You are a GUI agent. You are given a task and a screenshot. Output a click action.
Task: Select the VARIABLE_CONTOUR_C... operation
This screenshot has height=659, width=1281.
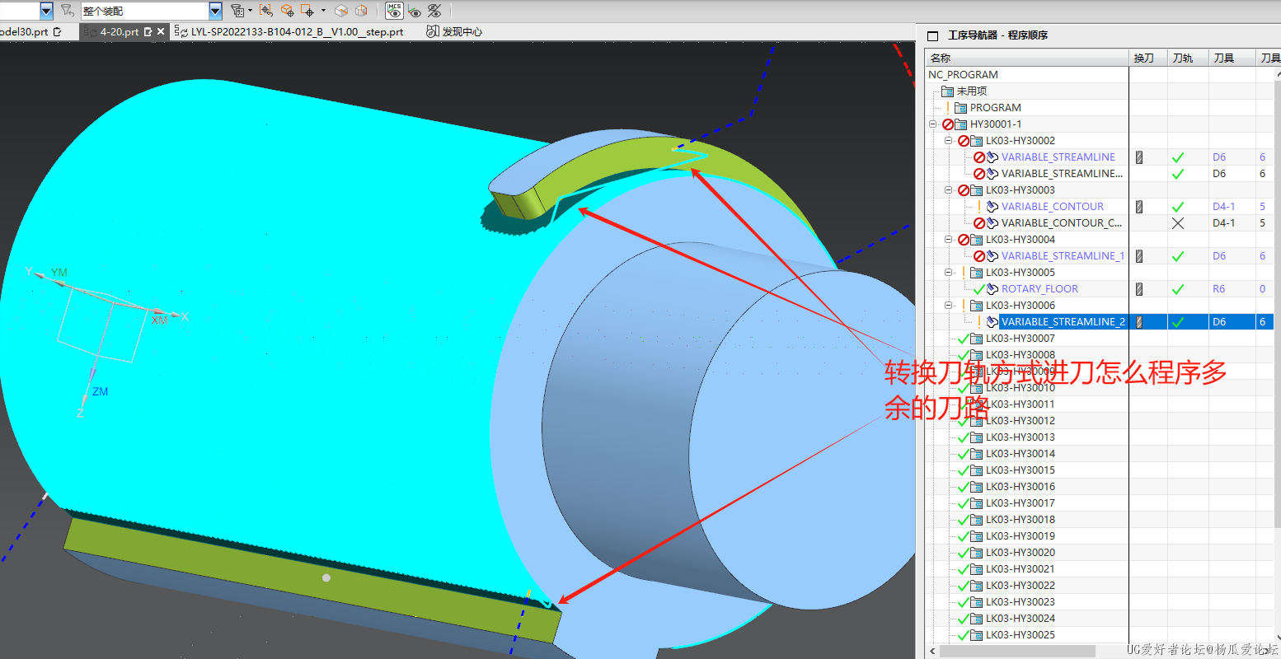pos(1061,223)
